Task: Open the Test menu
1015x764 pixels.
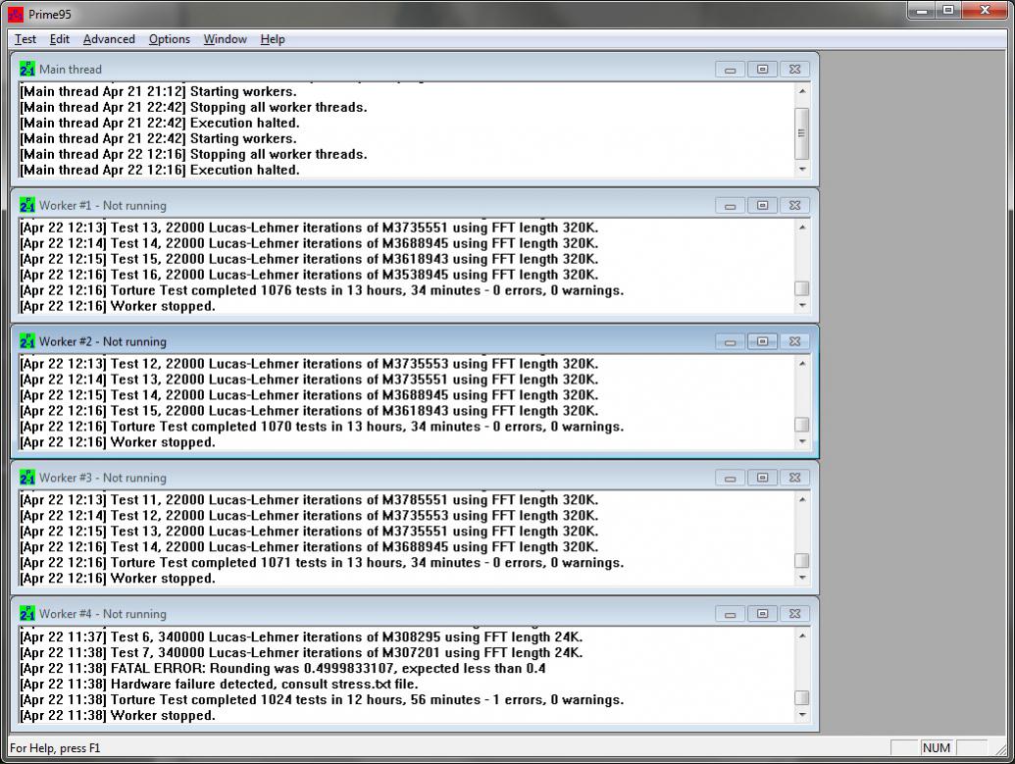Action: coord(25,39)
